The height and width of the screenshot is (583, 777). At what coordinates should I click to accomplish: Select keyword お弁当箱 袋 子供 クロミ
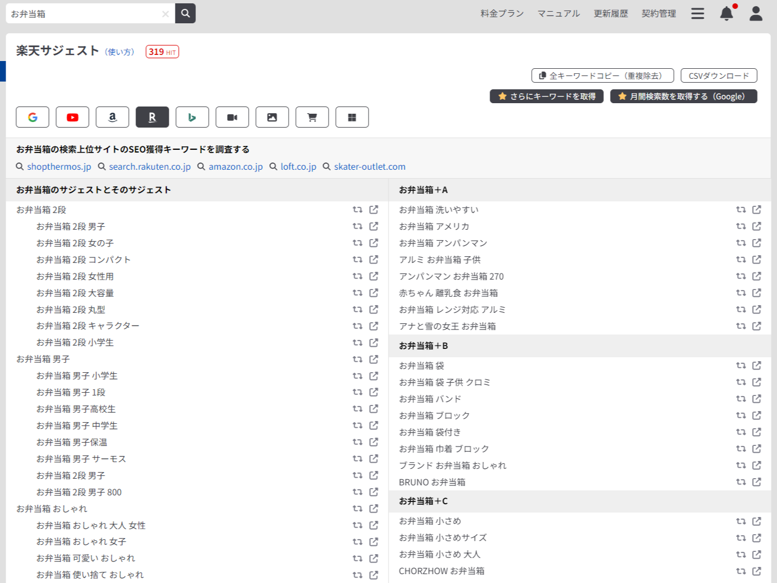(x=445, y=382)
